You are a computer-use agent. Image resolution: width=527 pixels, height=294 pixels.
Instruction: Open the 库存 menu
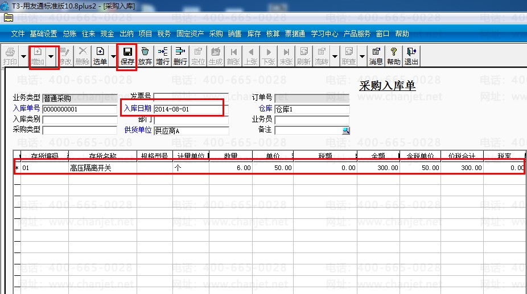click(254, 34)
